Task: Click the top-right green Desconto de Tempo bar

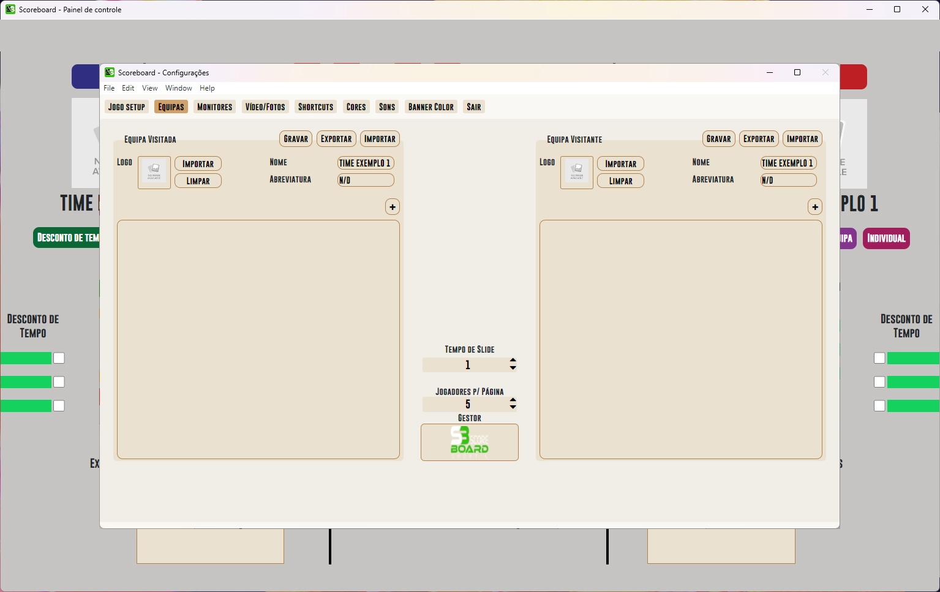Action: (914, 358)
